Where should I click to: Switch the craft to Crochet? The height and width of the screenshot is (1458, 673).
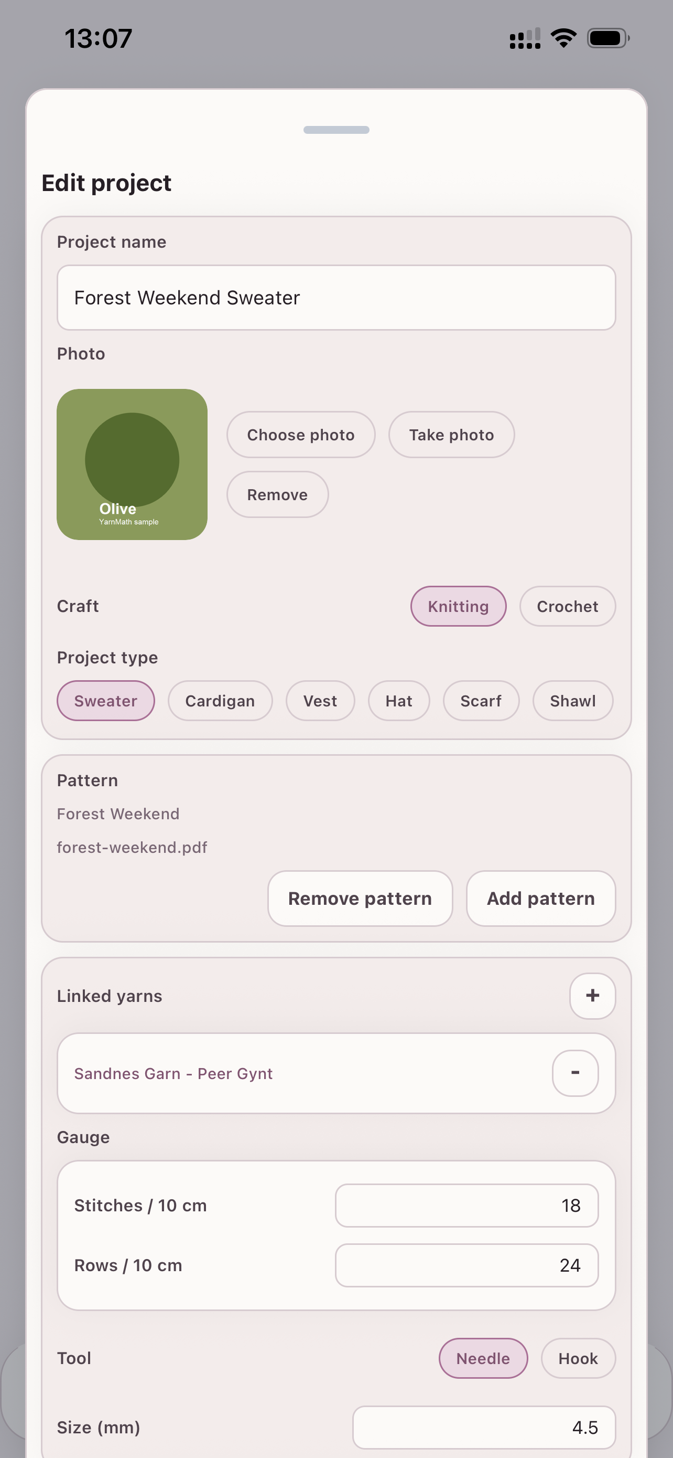click(x=567, y=606)
